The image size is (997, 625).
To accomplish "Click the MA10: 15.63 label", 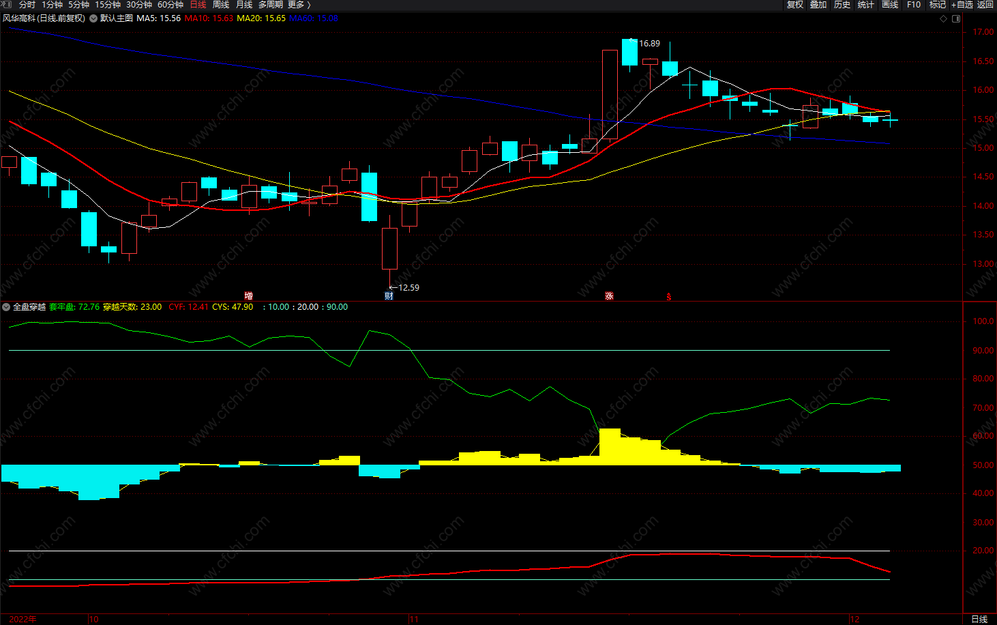I will pyautogui.click(x=209, y=18).
